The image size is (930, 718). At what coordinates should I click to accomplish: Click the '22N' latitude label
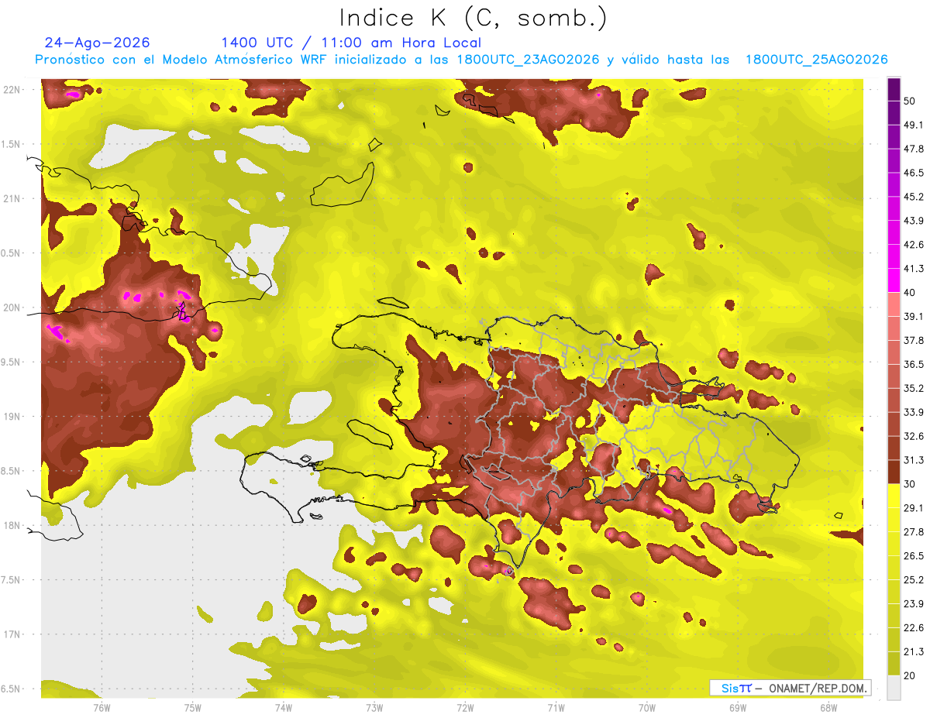click(13, 90)
